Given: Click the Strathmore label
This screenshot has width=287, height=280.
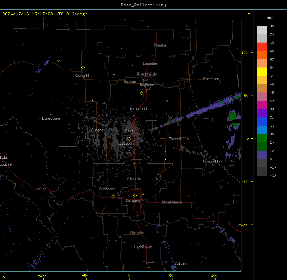Looking at the screenshot, I should pos(172,202).
